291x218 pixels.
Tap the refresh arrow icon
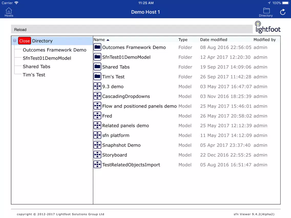tap(283, 12)
